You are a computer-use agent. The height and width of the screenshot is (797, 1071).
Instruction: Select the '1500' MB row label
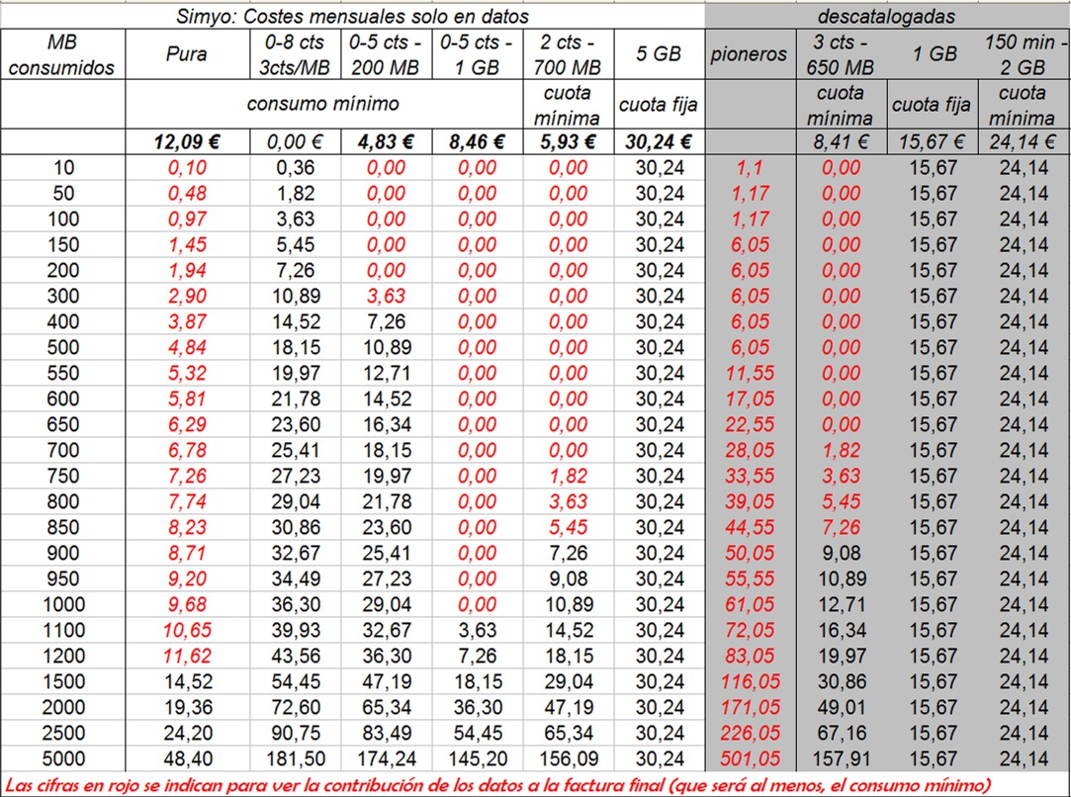(63, 681)
